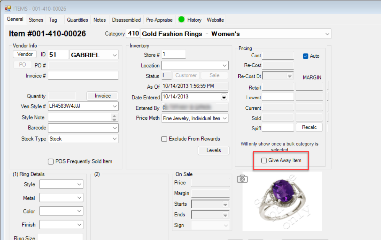Expand the Location dropdown

click(x=224, y=66)
